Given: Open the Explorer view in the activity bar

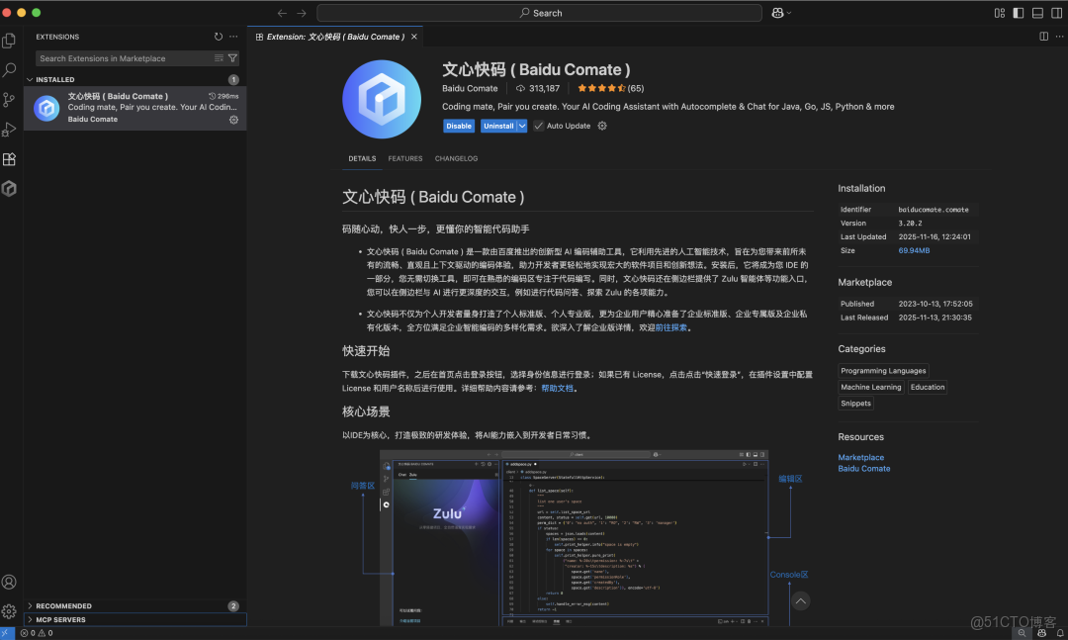Looking at the screenshot, I should coord(11,41).
